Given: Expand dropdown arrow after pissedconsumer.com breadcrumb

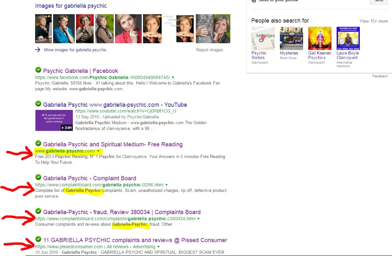Looking at the screenshot, I should click(x=158, y=247).
